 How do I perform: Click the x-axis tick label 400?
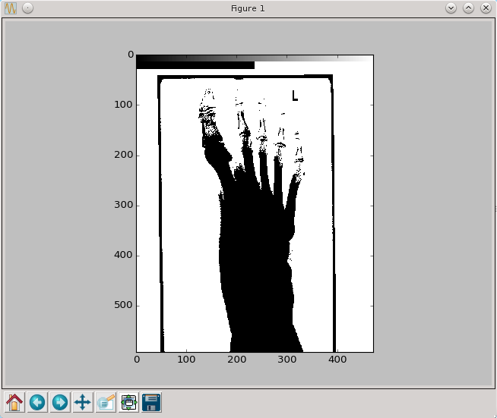pos(336,359)
